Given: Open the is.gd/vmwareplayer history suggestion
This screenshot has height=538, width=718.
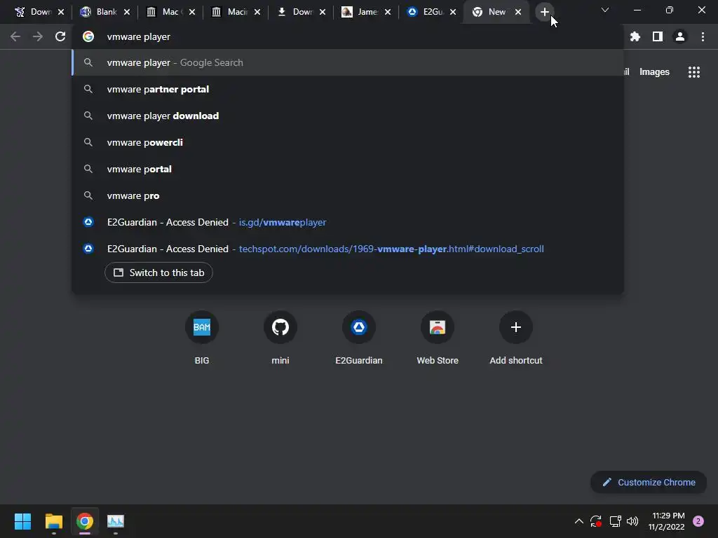Looking at the screenshot, I should (x=348, y=222).
